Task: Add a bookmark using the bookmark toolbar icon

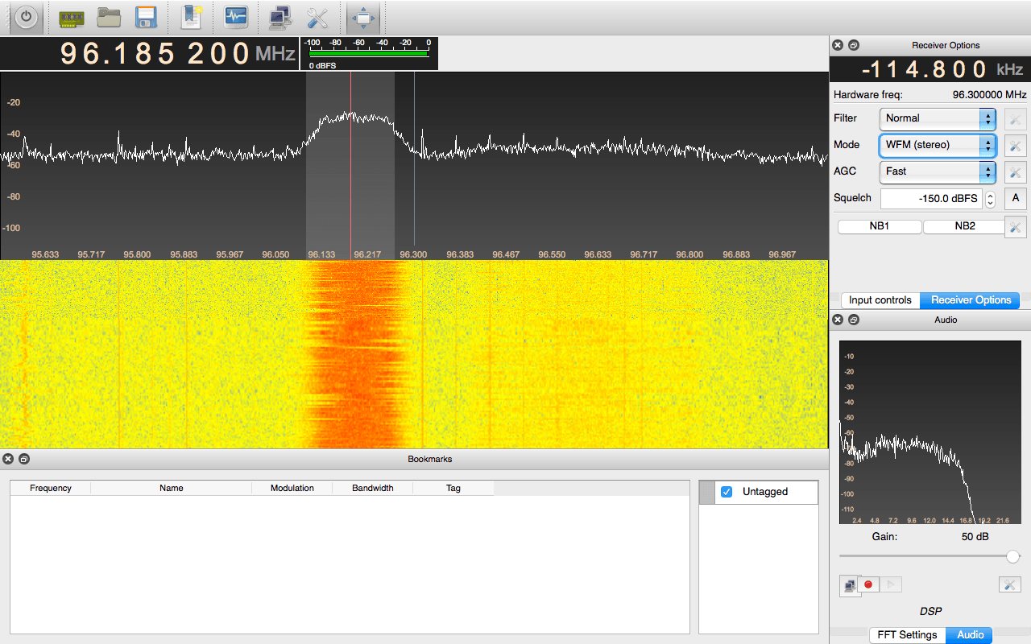Action: click(x=190, y=18)
